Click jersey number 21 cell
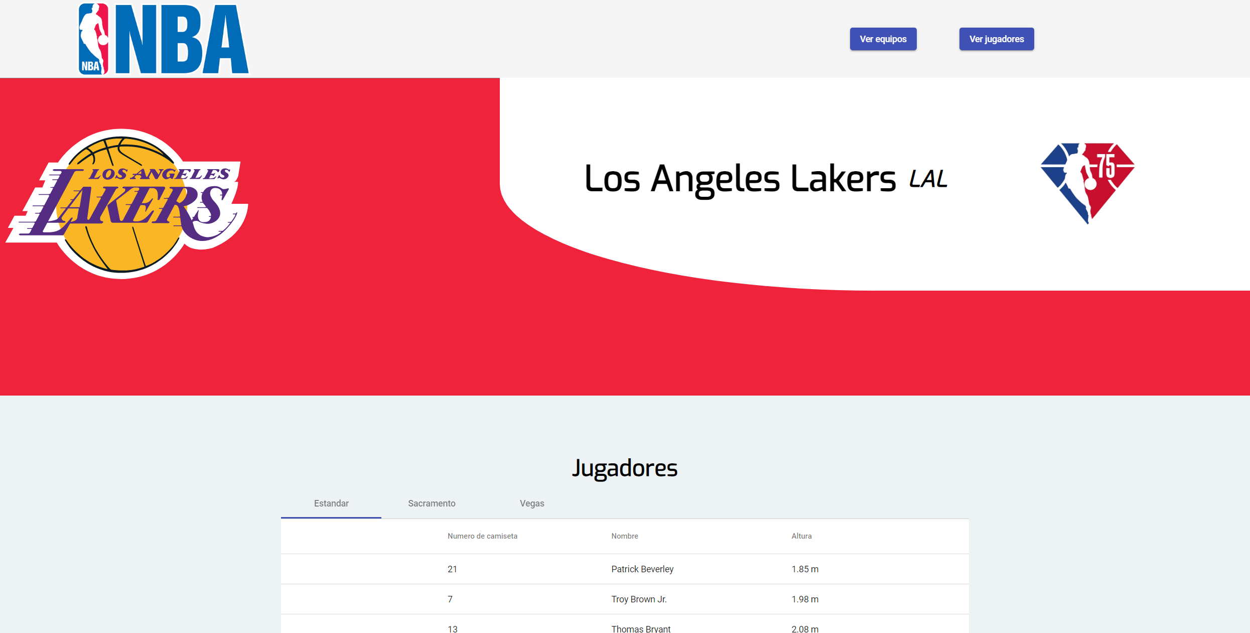 click(x=452, y=569)
